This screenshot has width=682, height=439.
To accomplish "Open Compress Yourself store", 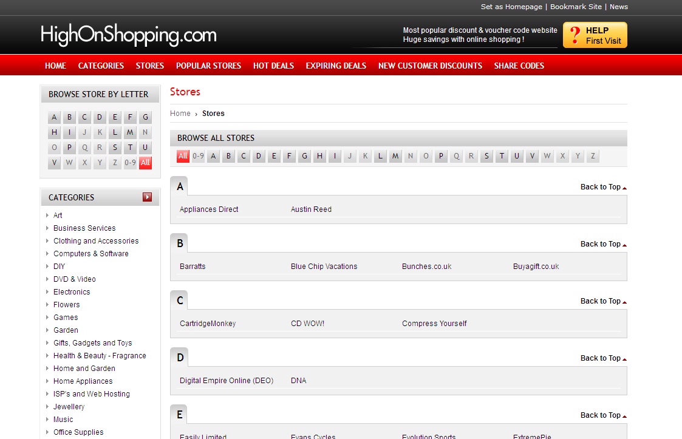I will pos(434,323).
